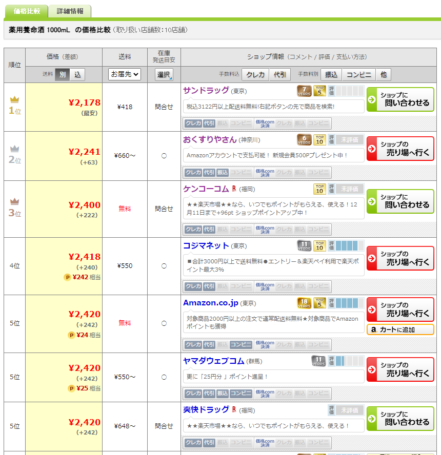Click the 7 YEARS badge for サンドラッグ
This screenshot has height=455, width=441.
click(304, 91)
